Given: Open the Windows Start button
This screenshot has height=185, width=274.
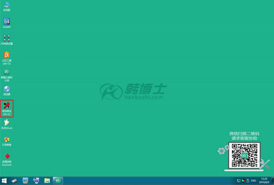Looking at the screenshot, I should (4, 181).
